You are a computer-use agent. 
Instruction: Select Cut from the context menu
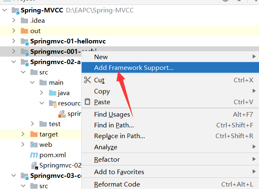[x=170, y=80]
